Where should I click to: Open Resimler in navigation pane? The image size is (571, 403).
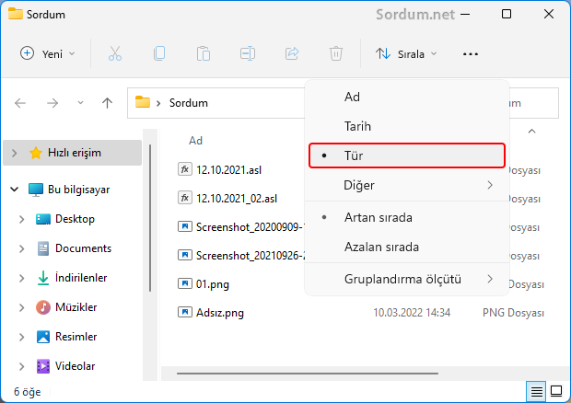[76, 337]
